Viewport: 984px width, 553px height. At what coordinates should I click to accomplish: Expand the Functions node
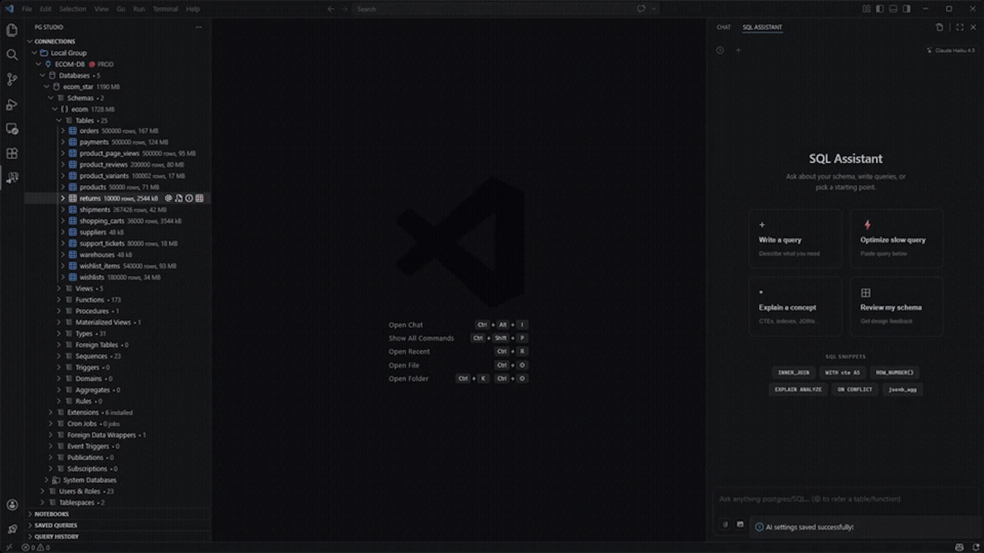[x=59, y=300]
